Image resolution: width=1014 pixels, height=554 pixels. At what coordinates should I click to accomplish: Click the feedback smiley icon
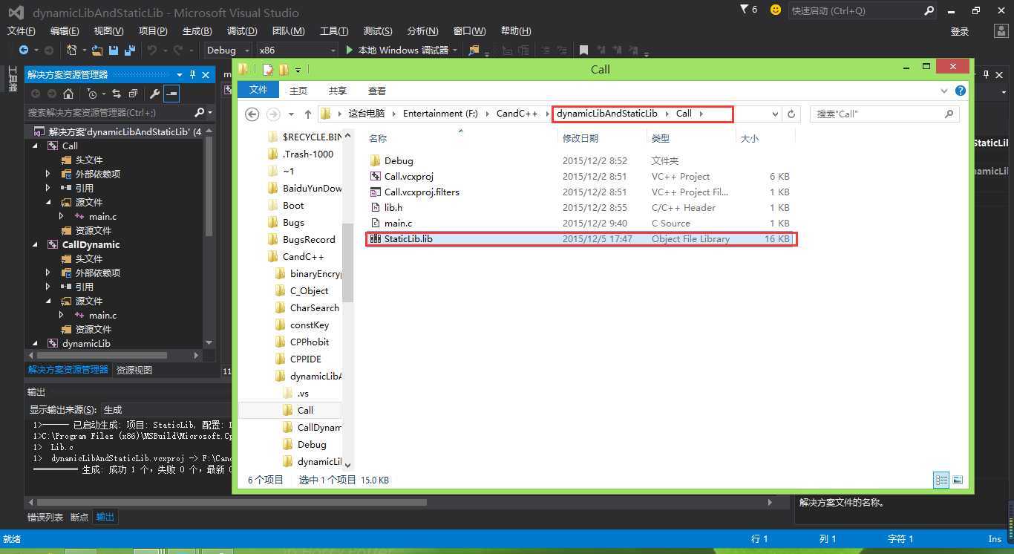[776, 10]
